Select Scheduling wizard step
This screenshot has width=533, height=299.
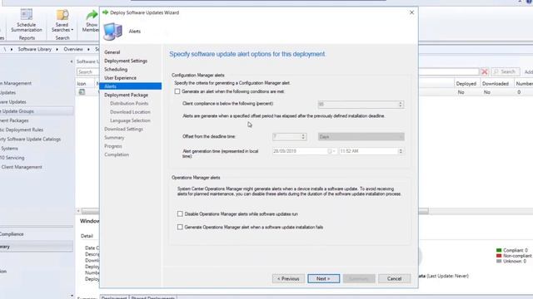[x=116, y=70]
